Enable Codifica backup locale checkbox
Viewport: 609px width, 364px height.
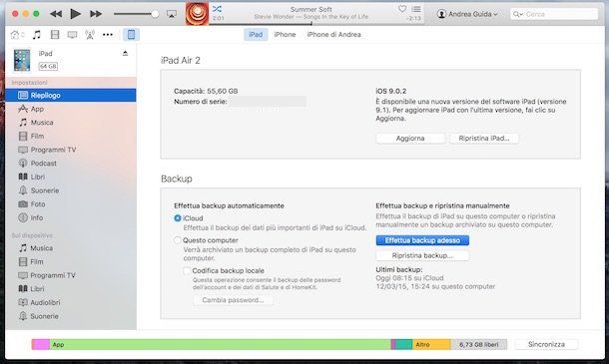(x=187, y=270)
